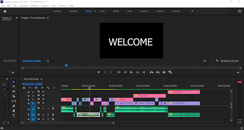Open the File menu
The width and height of the screenshot is (244, 130).
(x=3, y=6)
